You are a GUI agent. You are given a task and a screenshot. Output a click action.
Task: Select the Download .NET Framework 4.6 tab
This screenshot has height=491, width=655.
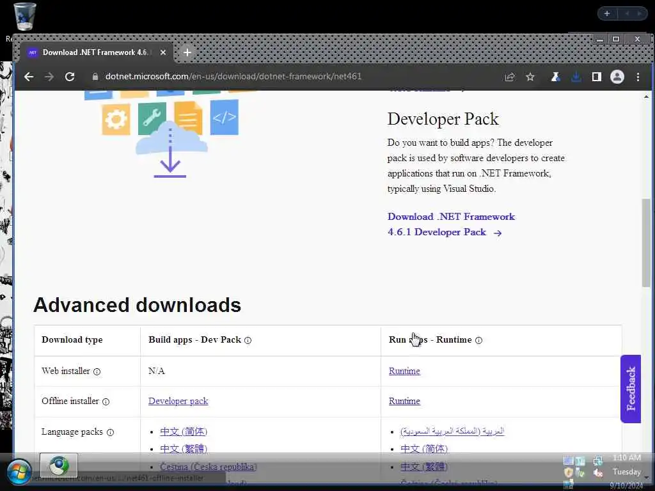point(95,52)
